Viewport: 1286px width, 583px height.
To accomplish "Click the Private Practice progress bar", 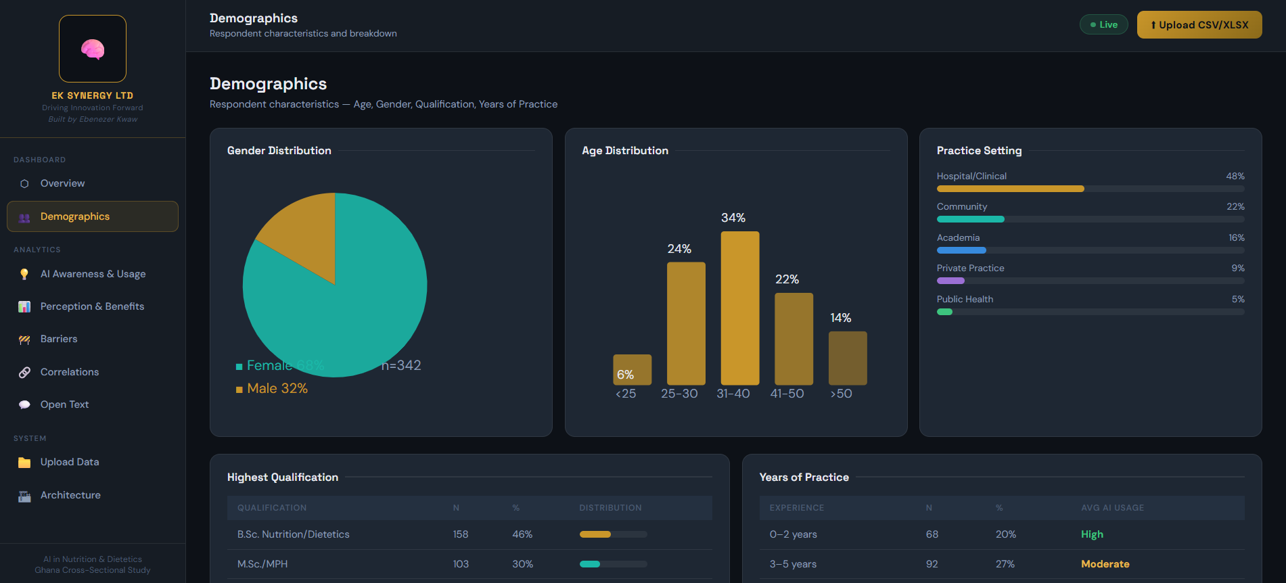I will tap(1090, 281).
